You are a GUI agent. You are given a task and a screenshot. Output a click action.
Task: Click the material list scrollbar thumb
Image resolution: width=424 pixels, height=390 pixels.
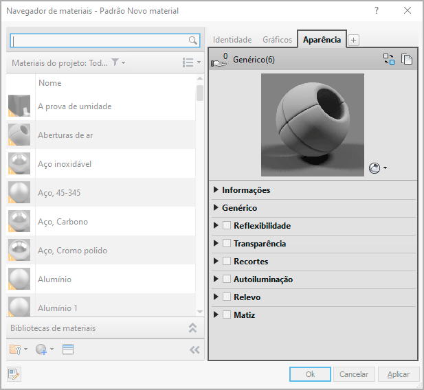tap(200, 93)
